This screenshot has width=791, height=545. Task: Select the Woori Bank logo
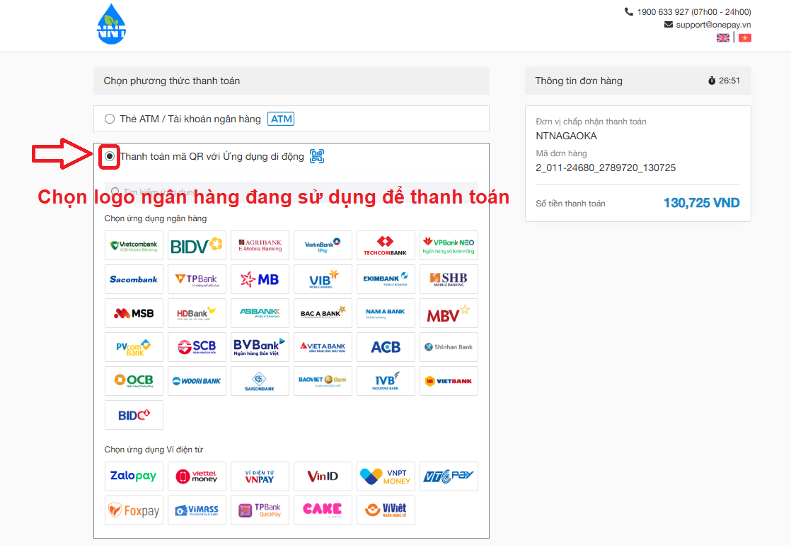tap(197, 380)
